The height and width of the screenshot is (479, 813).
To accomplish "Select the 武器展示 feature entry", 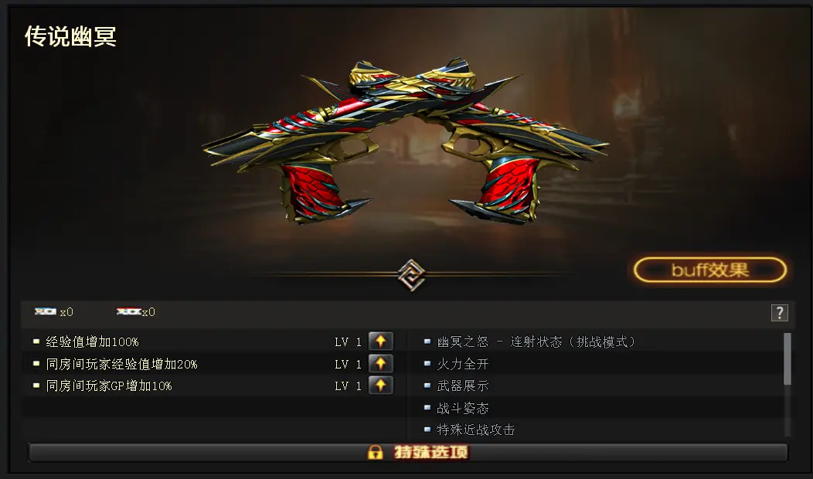I will [x=462, y=386].
